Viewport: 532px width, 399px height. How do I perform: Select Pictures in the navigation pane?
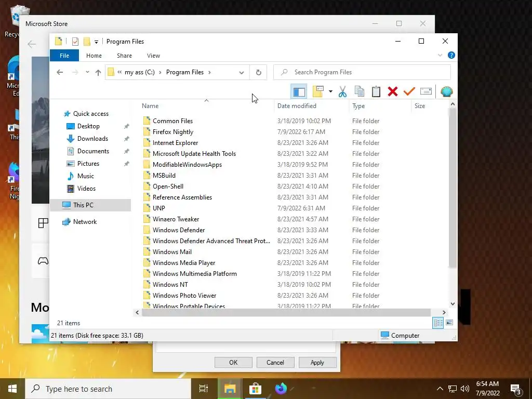click(88, 164)
